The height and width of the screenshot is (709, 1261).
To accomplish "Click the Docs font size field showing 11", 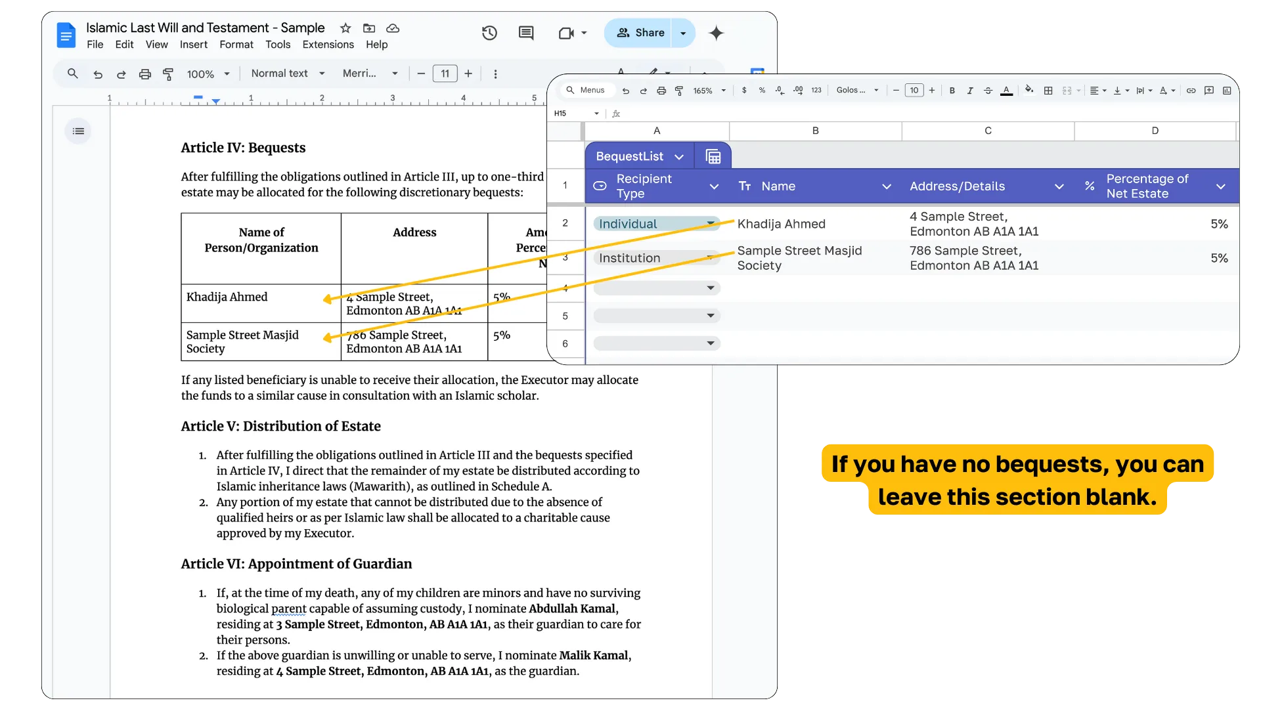I will point(445,74).
